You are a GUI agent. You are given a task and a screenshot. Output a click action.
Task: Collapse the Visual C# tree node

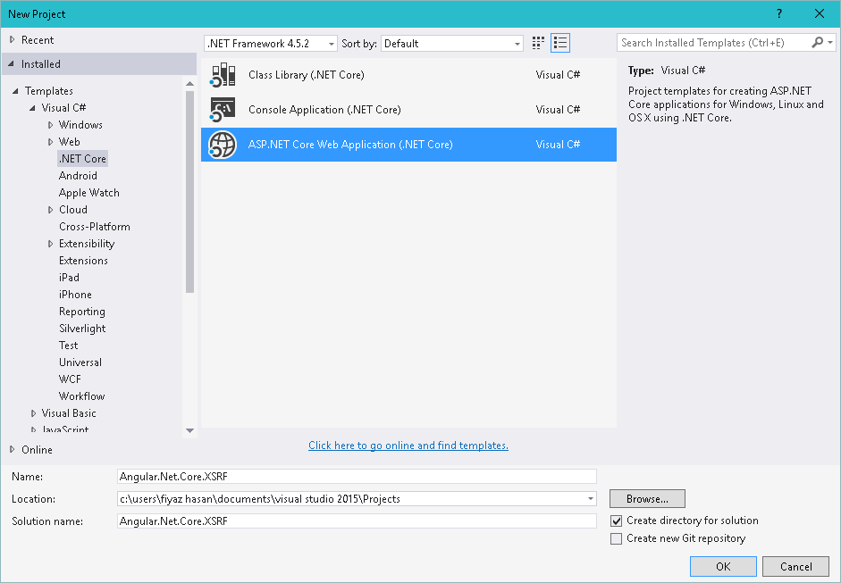tap(32, 108)
